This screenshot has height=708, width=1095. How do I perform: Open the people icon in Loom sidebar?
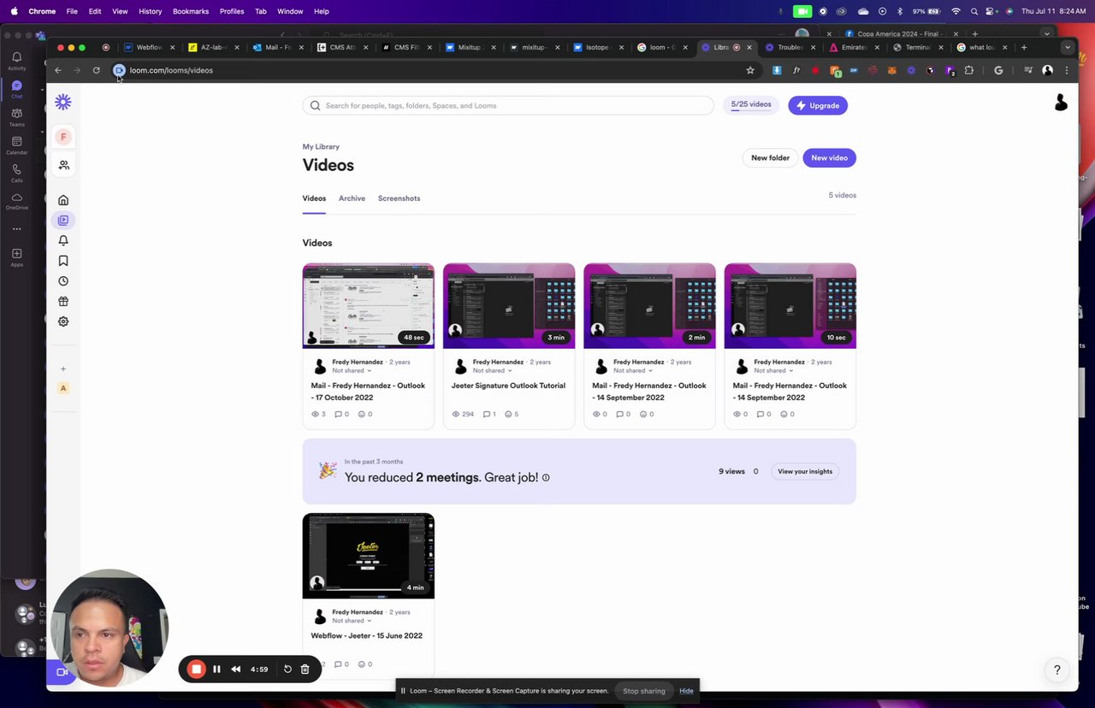63,165
